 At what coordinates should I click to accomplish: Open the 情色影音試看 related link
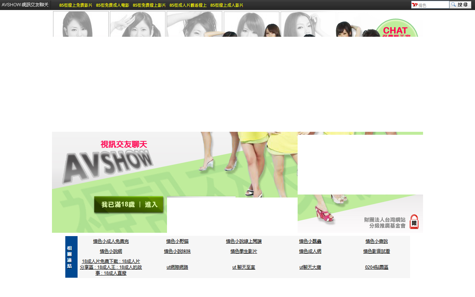coord(377,251)
